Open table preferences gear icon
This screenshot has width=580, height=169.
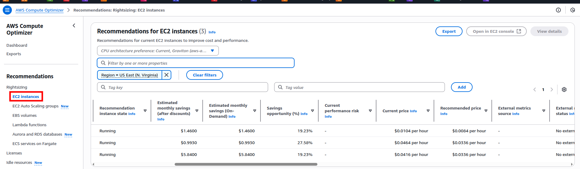(564, 90)
